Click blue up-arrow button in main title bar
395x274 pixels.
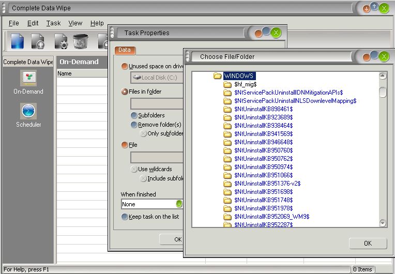click(x=375, y=7)
